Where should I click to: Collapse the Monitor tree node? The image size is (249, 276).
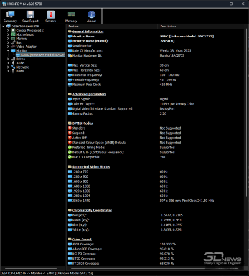tap(8, 50)
